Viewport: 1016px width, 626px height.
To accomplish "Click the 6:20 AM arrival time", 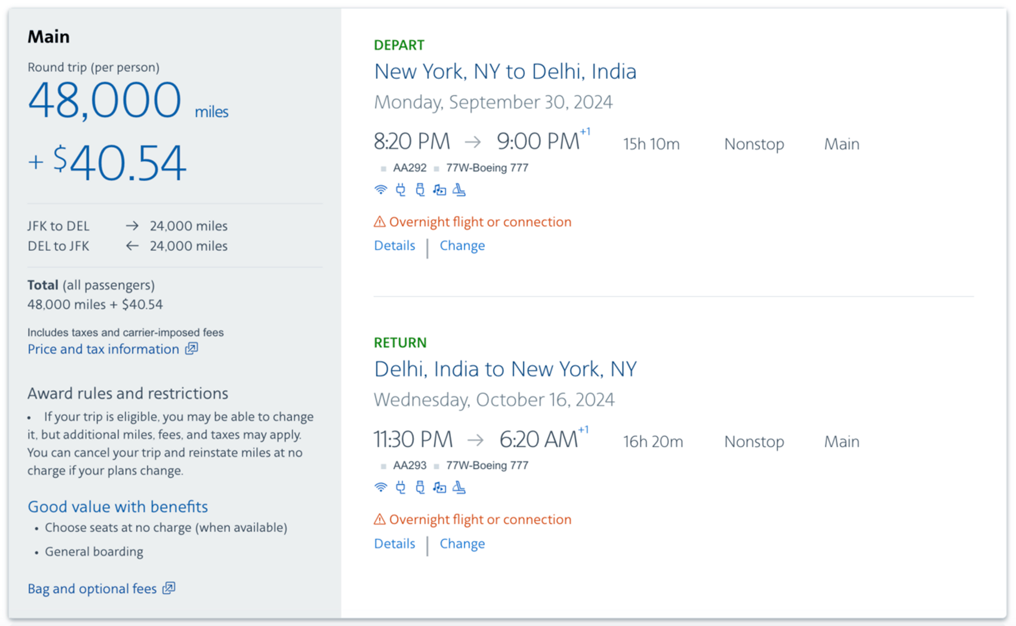I will (x=538, y=439).
